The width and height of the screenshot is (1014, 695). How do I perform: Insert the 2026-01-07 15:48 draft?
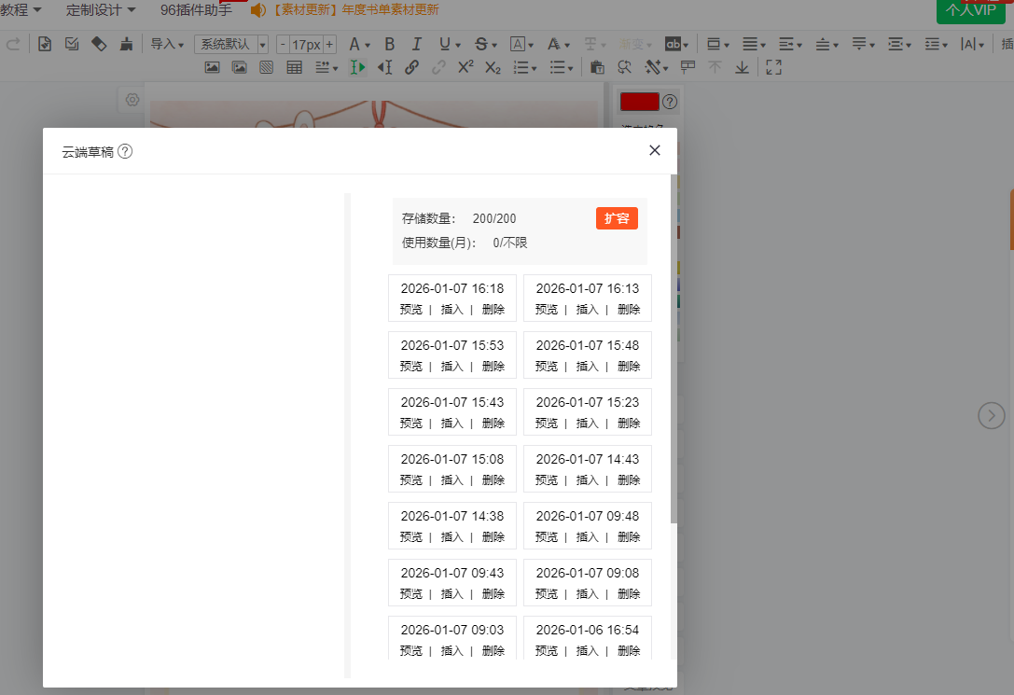pyautogui.click(x=587, y=367)
